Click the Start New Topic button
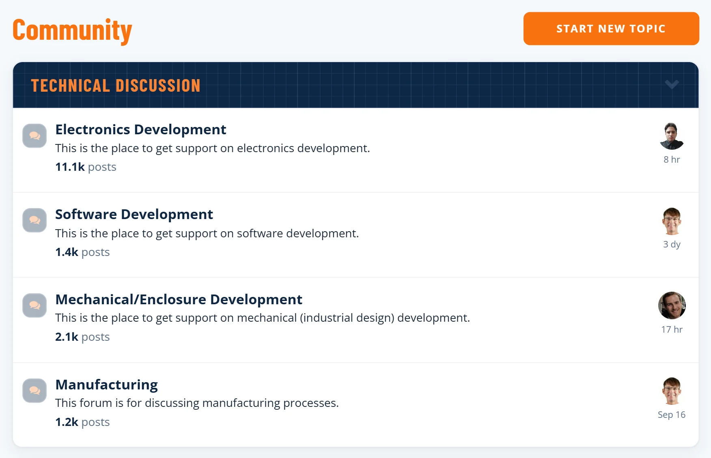Screen dimensions: 711x458 click(x=611, y=28)
